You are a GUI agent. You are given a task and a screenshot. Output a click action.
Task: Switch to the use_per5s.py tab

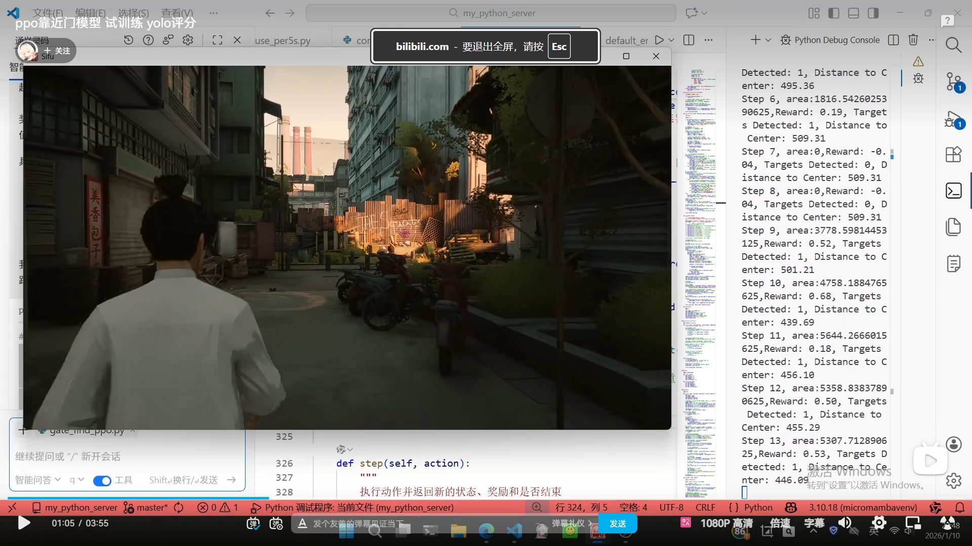pos(282,40)
